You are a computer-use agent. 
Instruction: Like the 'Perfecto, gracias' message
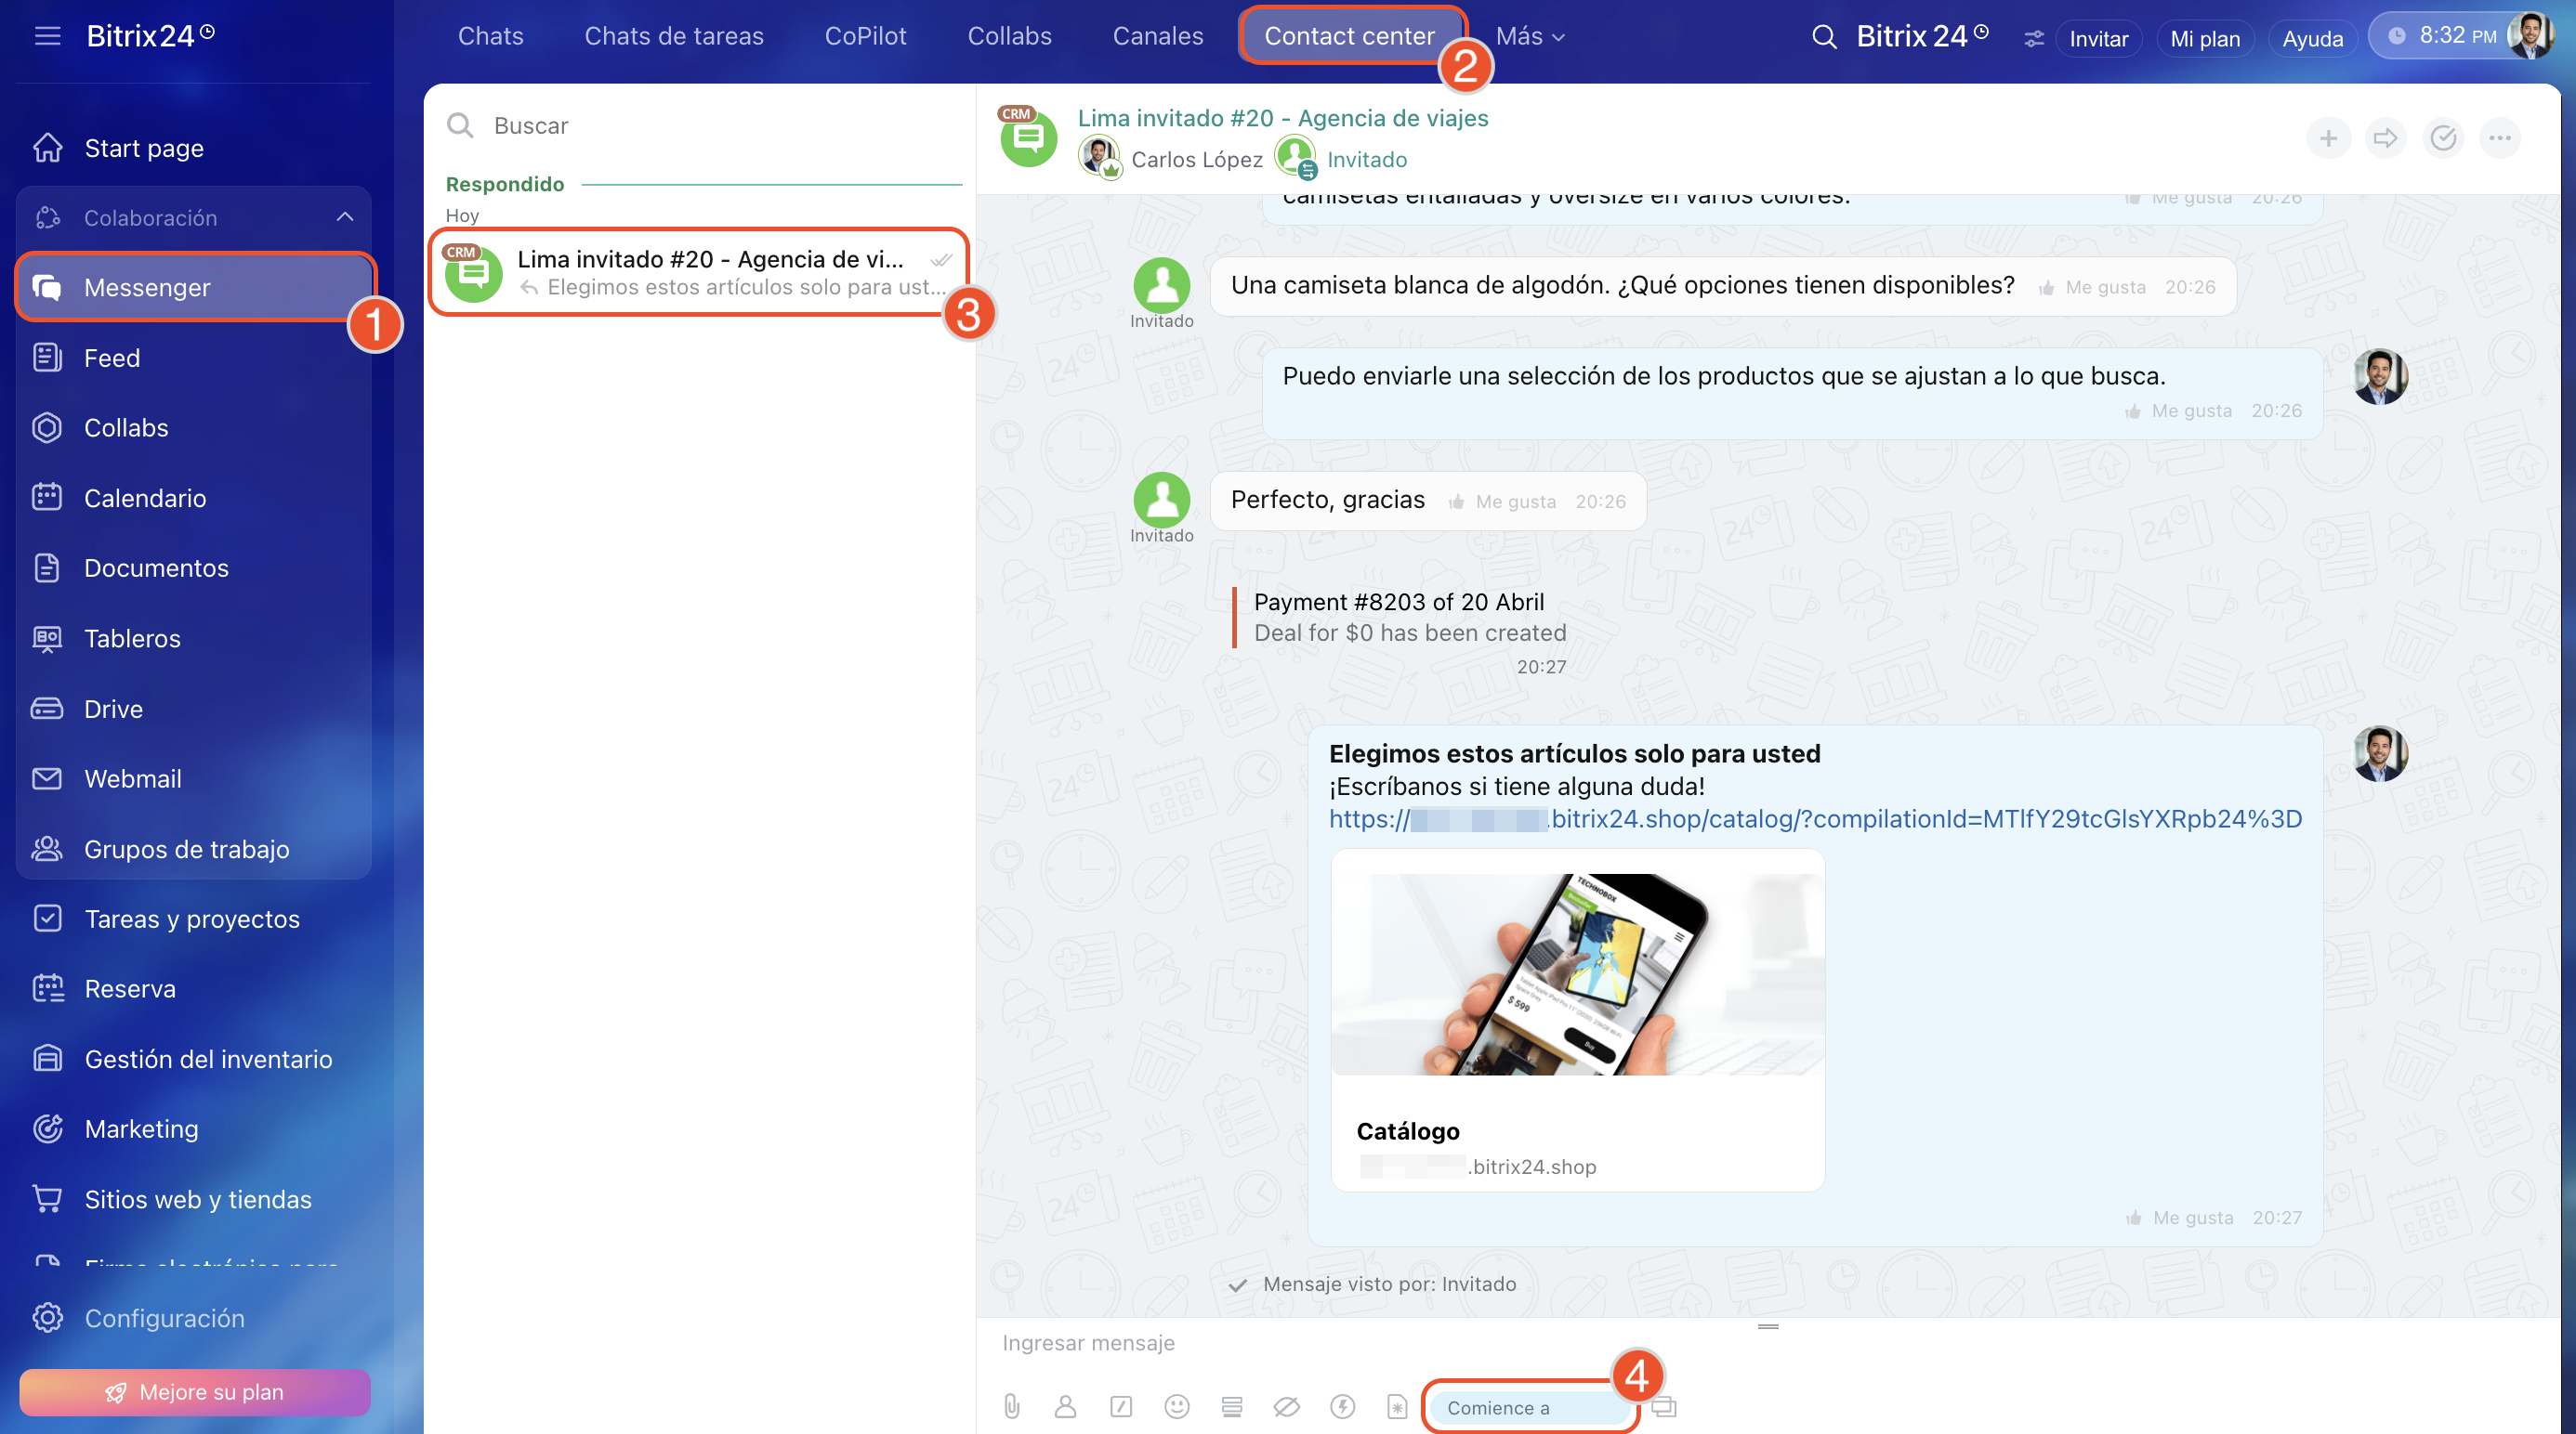[x=1503, y=502]
